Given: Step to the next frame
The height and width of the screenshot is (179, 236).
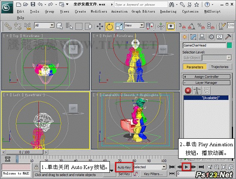Looking at the screenshot, I should 194,167.
